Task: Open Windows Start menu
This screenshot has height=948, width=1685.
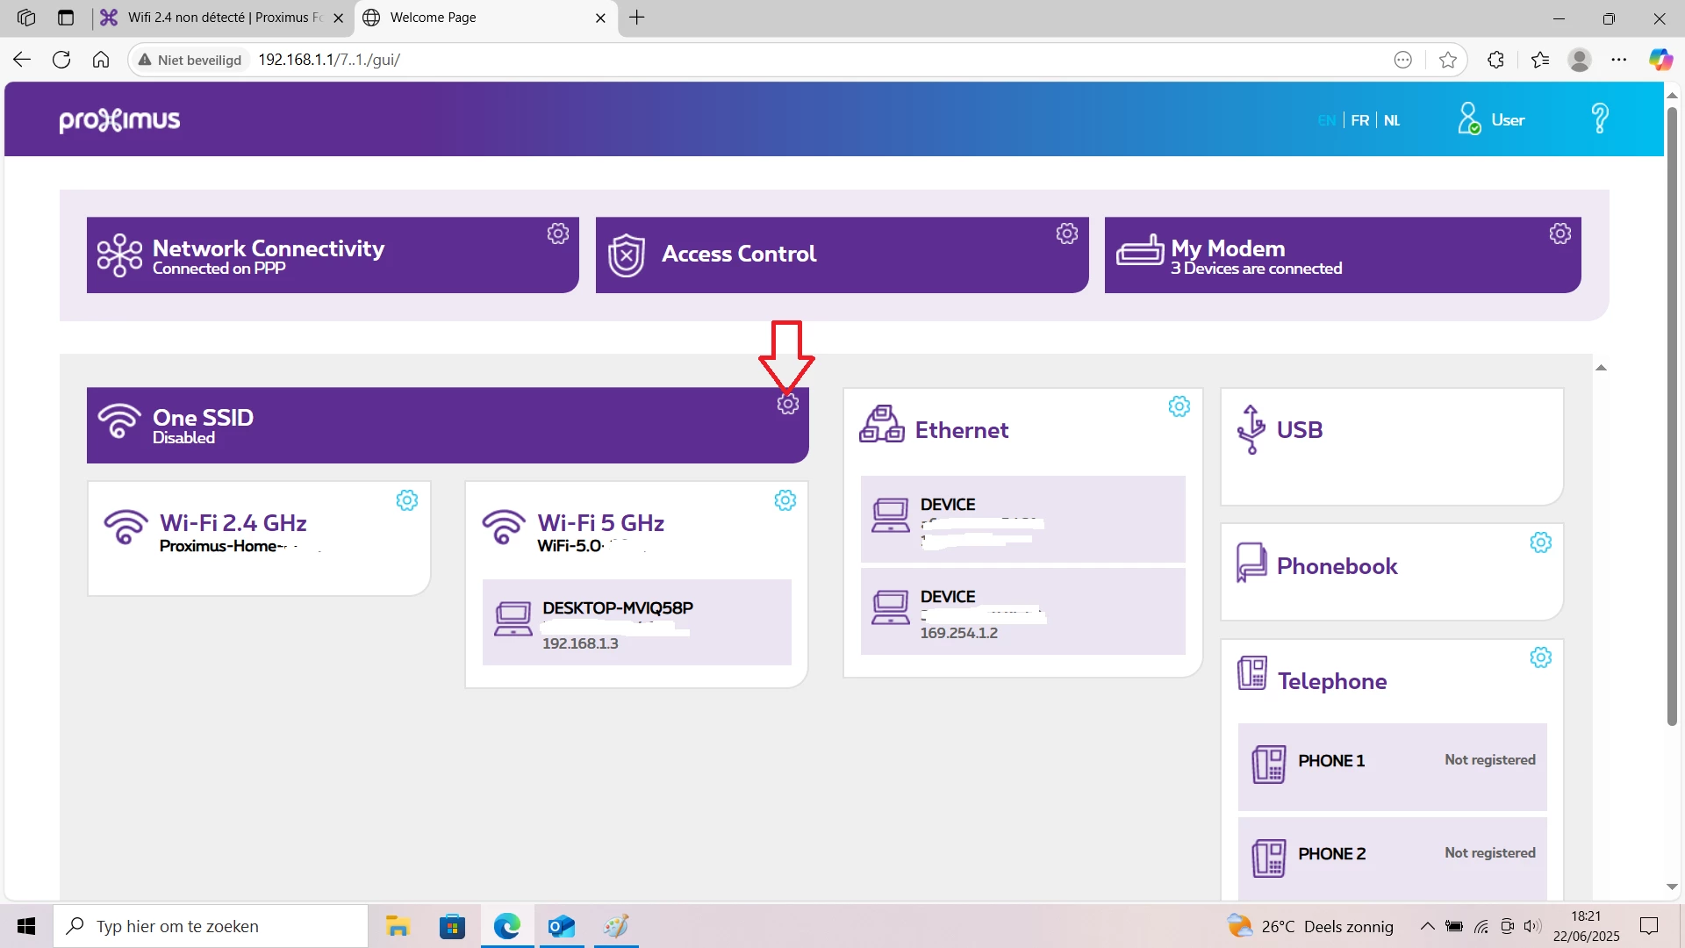Action: pyautogui.click(x=26, y=926)
